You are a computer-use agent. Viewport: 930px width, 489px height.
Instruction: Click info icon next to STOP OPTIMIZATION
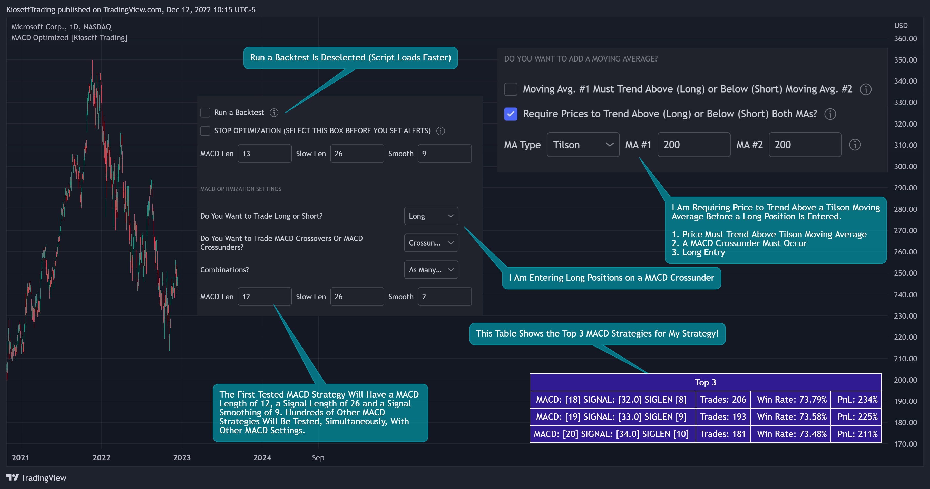click(x=440, y=131)
